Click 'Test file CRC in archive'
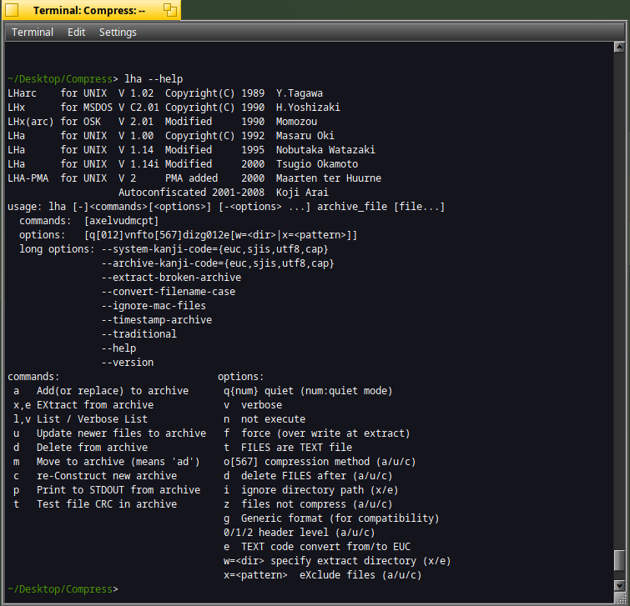630x606 pixels. (107, 504)
